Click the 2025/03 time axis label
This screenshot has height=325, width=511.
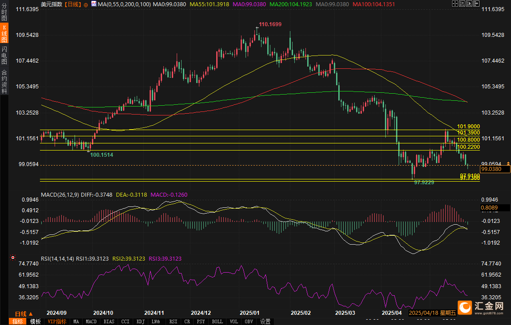coord(345,313)
